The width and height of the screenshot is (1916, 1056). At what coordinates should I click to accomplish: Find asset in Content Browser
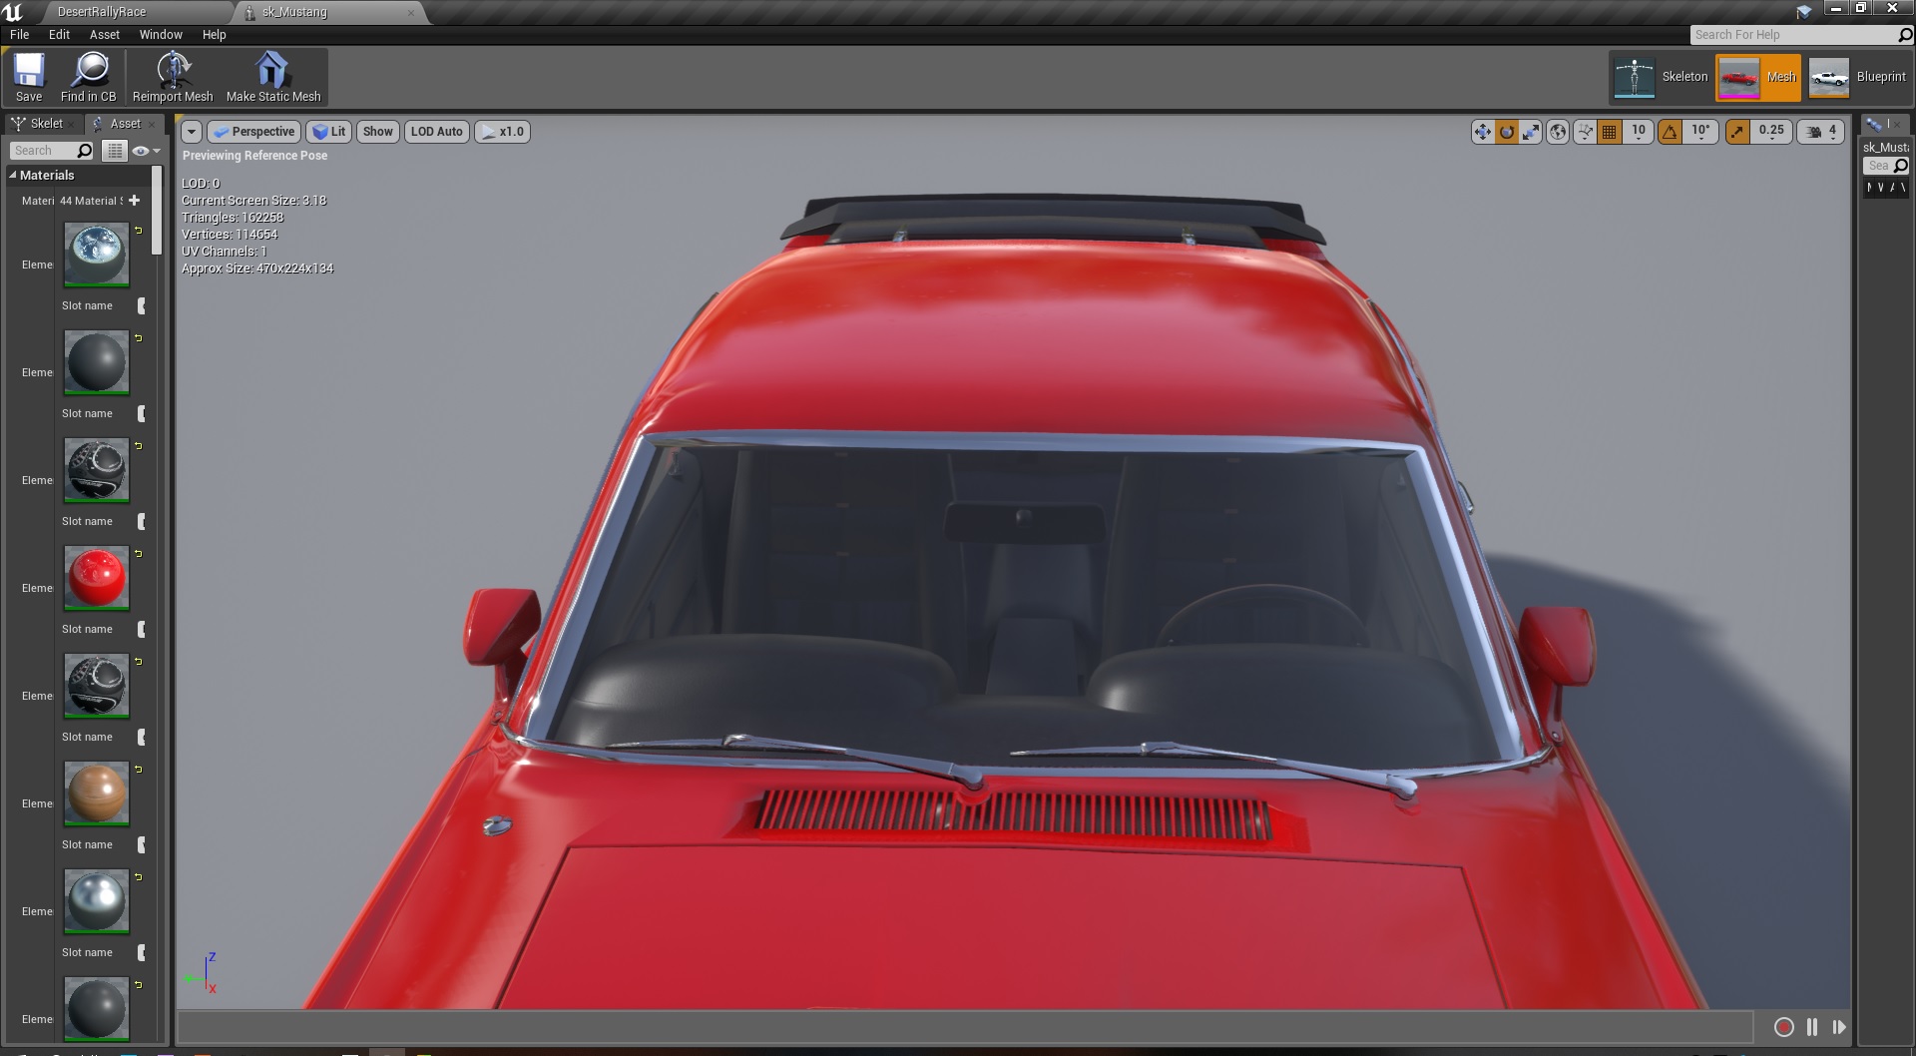pos(88,78)
